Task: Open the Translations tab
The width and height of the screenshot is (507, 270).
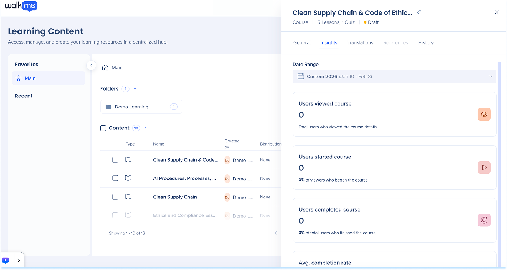Action: click(360, 43)
